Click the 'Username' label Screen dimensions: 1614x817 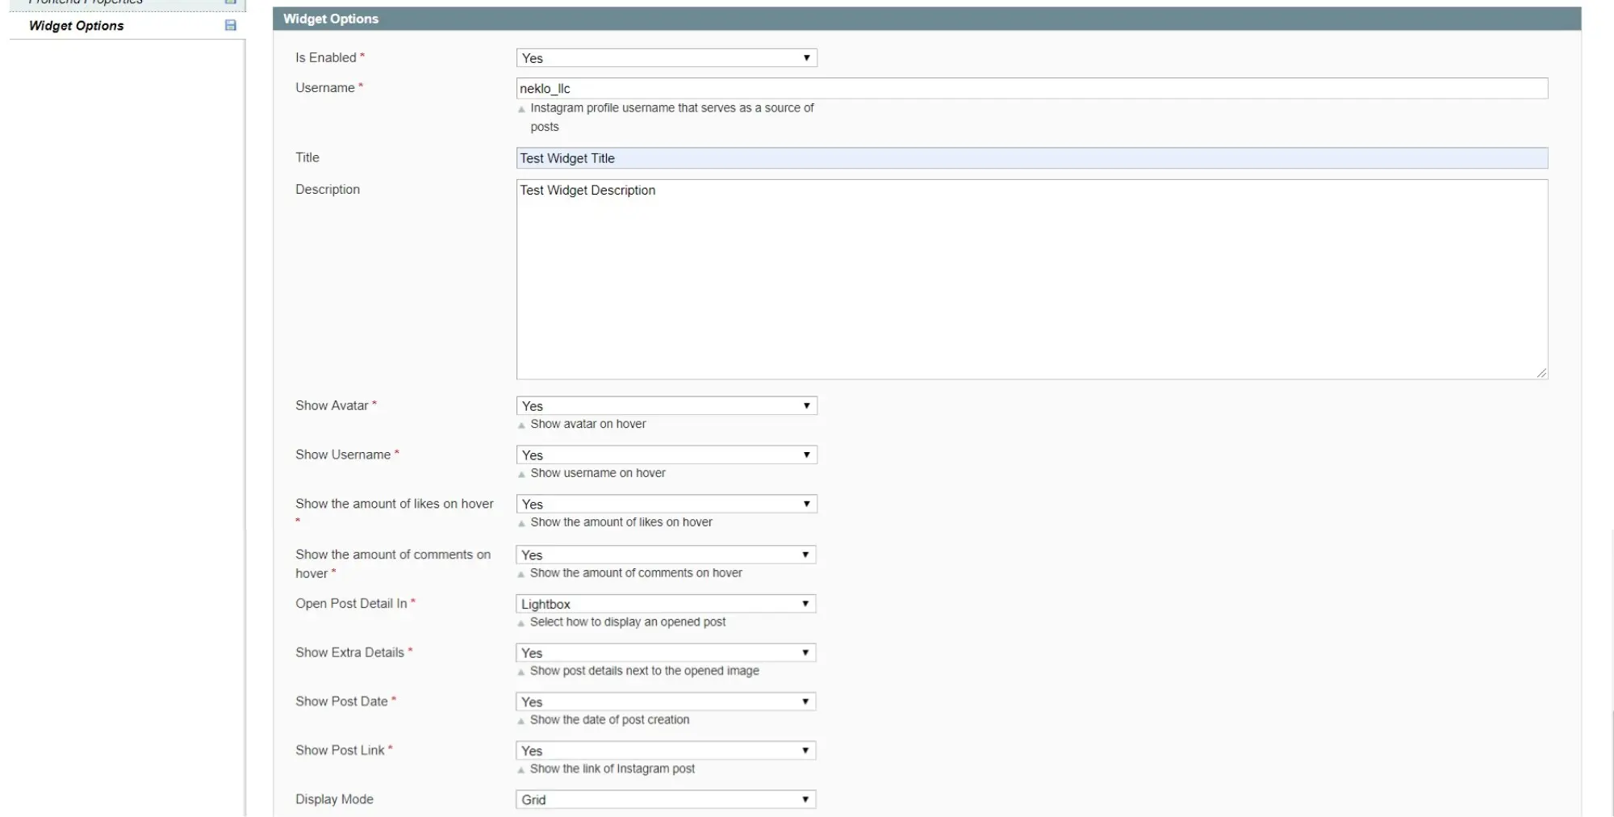coord(325,88)
